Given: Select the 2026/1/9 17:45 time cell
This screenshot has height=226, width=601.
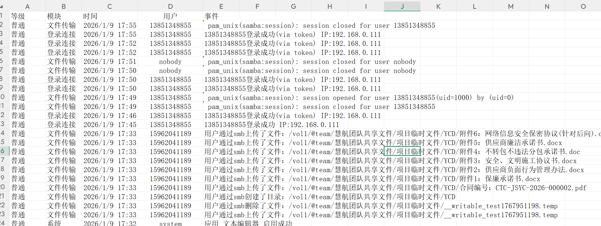Looking at the screenshot, I should tap(110, 125).
